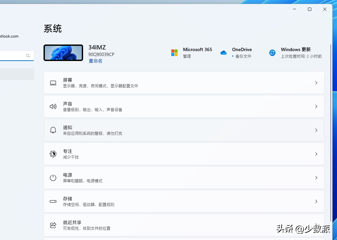Click 管理 under Microsoft 365

187,56
